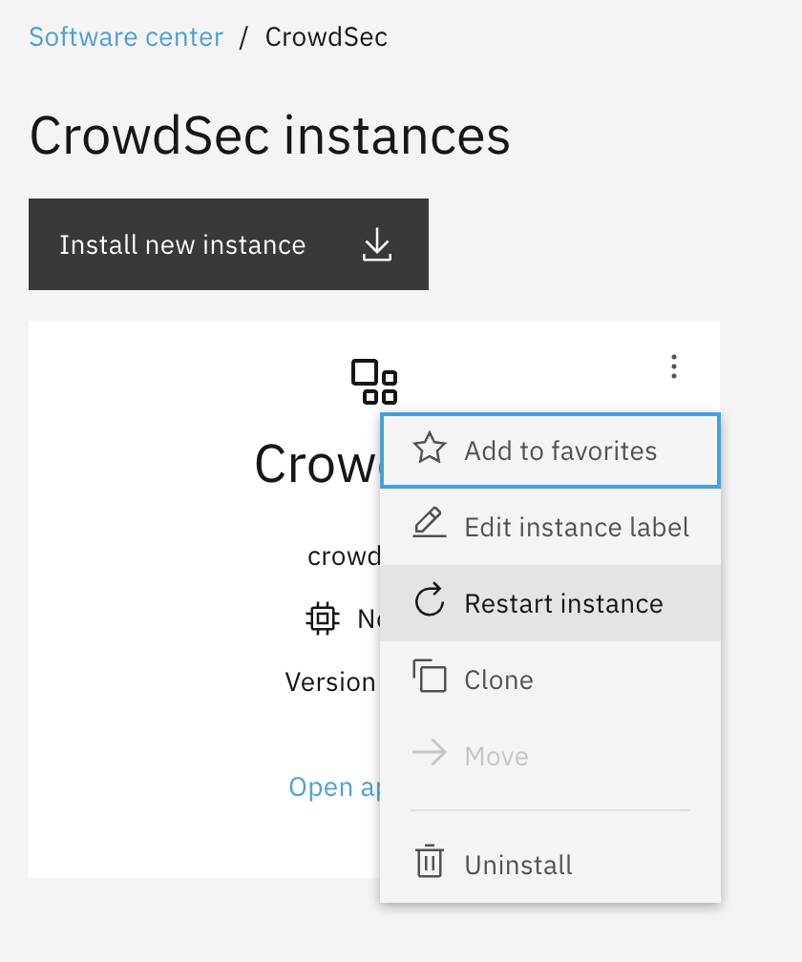Select "Restart instance" in the context menu
This screenshot has width=802, height=962.
tap(563, 603)
